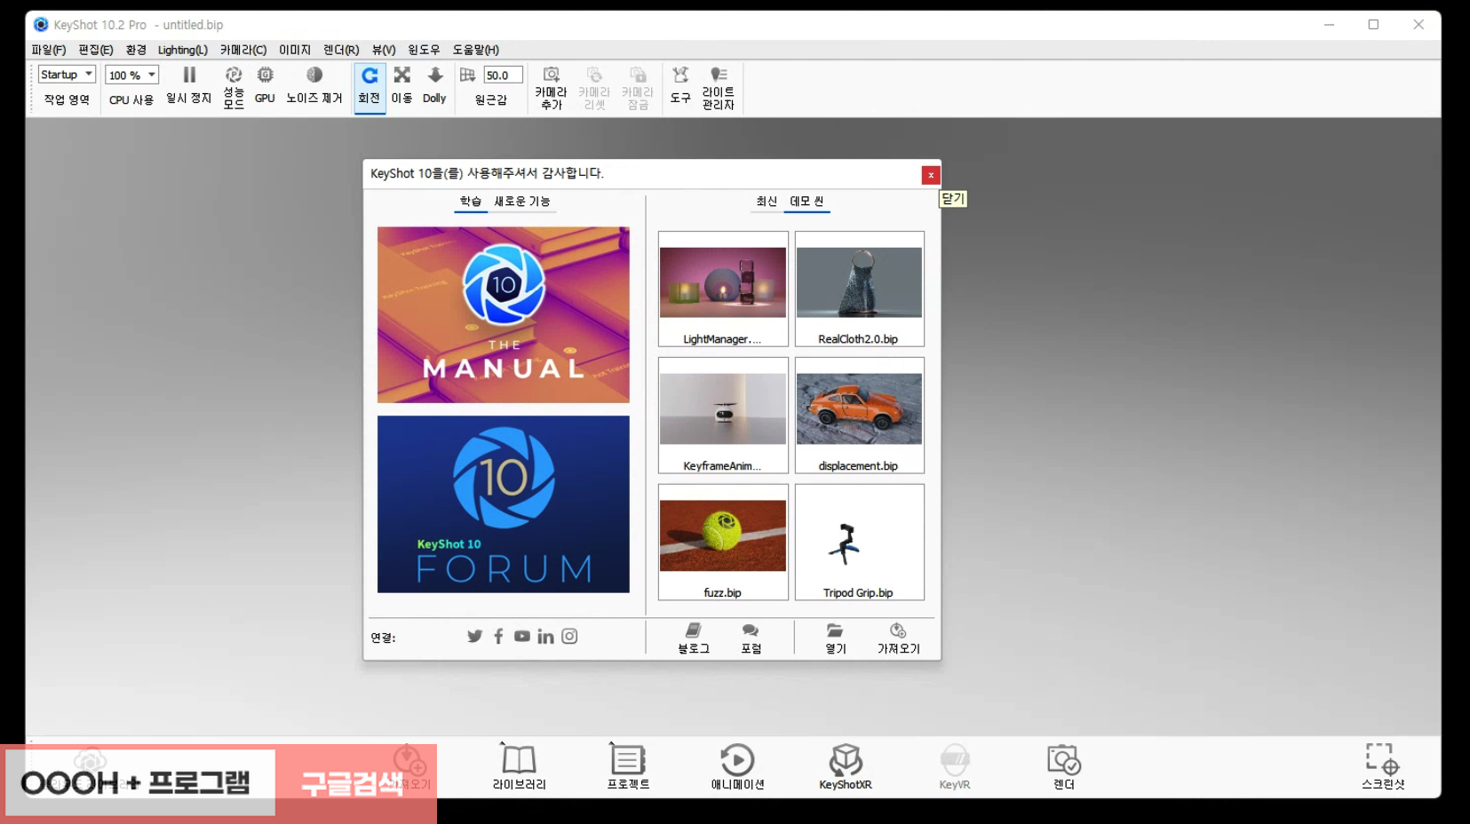The height and width of the screenshot is (824, 1470).
Task: Click Import (가져오기) in the welcome dialog
Action: pos(898,638)
